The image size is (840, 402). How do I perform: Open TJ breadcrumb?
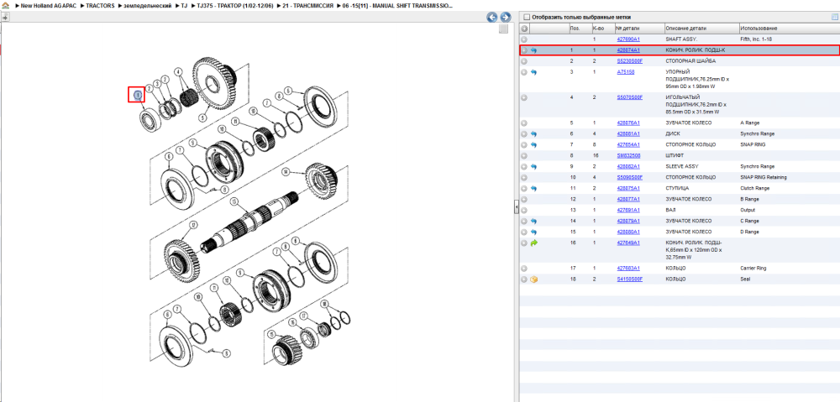[184, 5]
